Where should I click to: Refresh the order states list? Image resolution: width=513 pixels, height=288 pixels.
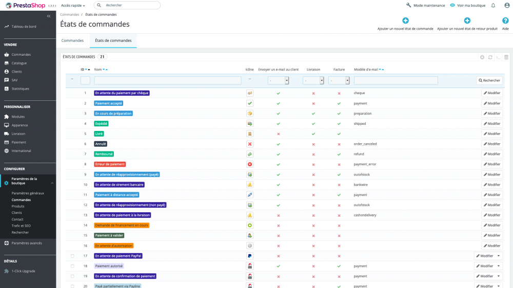(x=490, y=57)
